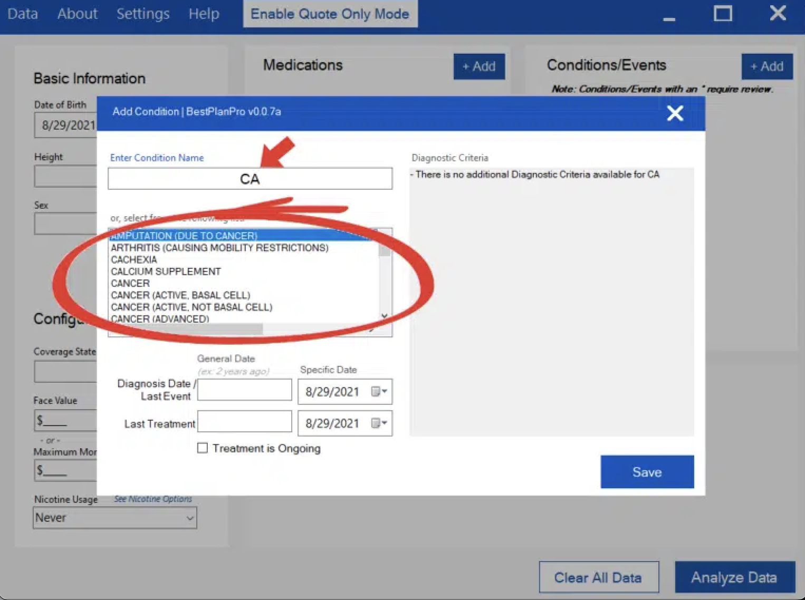Click the Analyze Data button
Viewport: 805px width, 600px height.
(x=734, y=577)
